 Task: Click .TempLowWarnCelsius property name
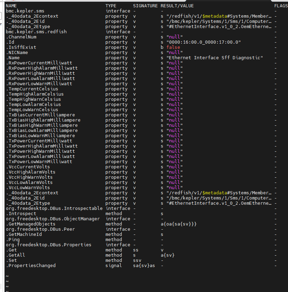32,110
